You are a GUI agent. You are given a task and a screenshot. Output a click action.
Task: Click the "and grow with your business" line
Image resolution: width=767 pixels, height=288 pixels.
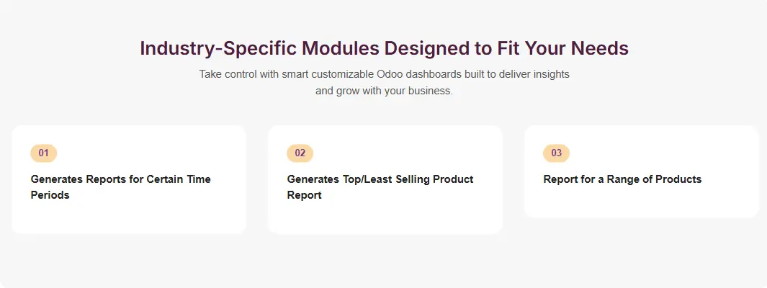[384, 91]
